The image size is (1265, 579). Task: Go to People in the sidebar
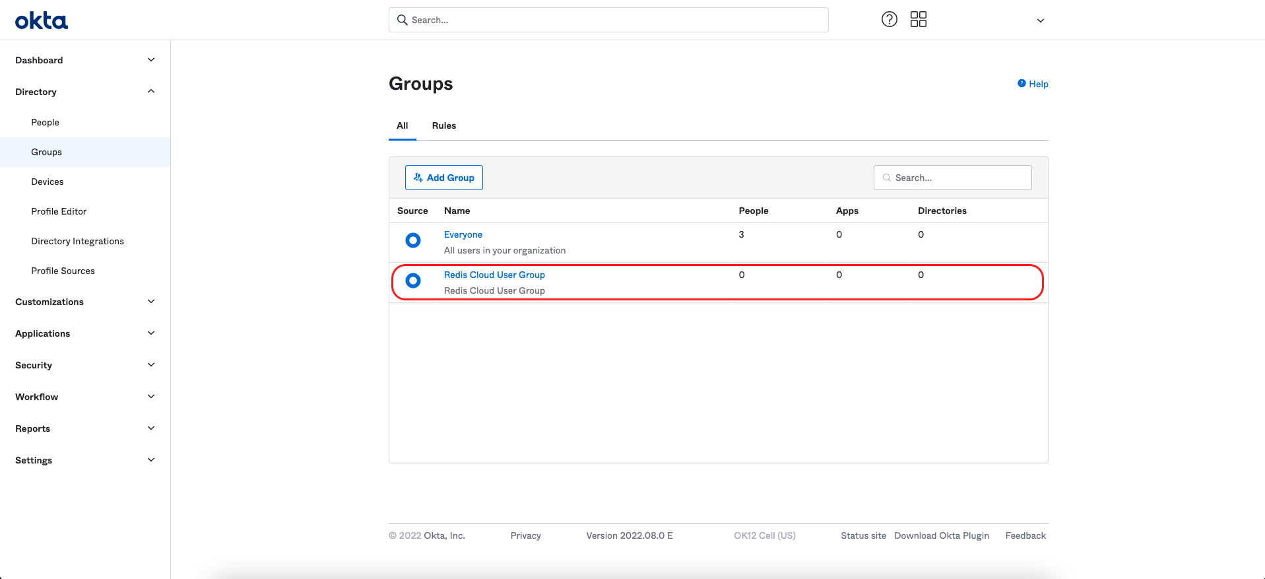[45, 122]
